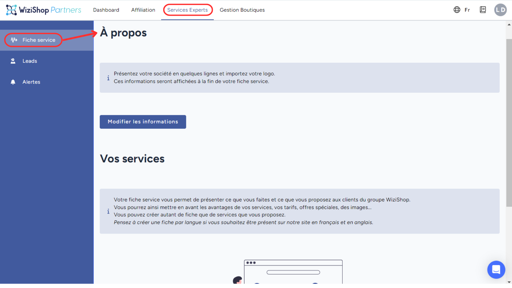Click the Leads person icon
This screenshot has height=288, width=512.
pyautogui.click(x=13, y=61)
